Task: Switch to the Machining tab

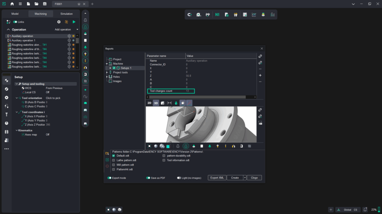Action: tap(40, 14)
